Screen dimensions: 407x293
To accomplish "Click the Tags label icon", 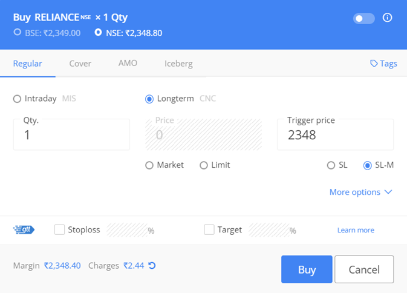I will 374,64.
